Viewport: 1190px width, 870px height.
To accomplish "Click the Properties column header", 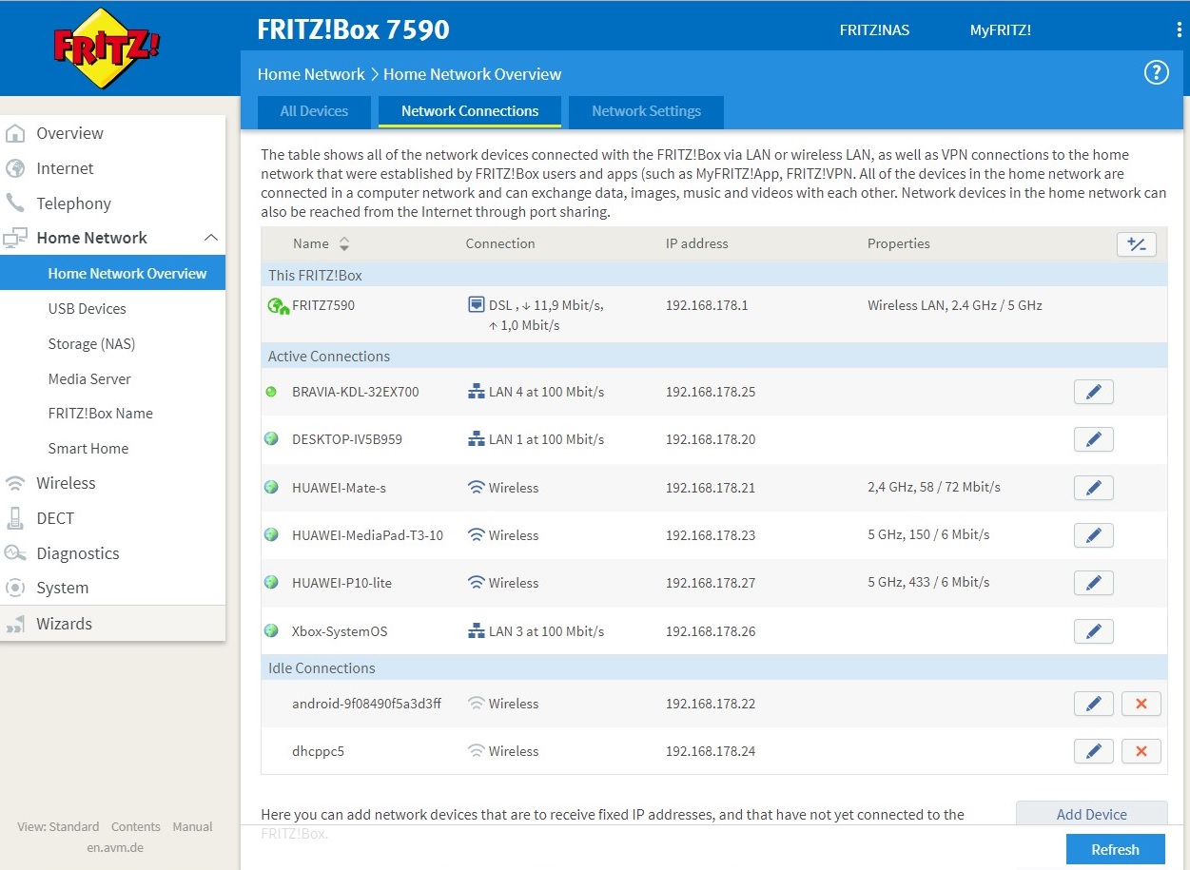I will (x=899, y=244).
